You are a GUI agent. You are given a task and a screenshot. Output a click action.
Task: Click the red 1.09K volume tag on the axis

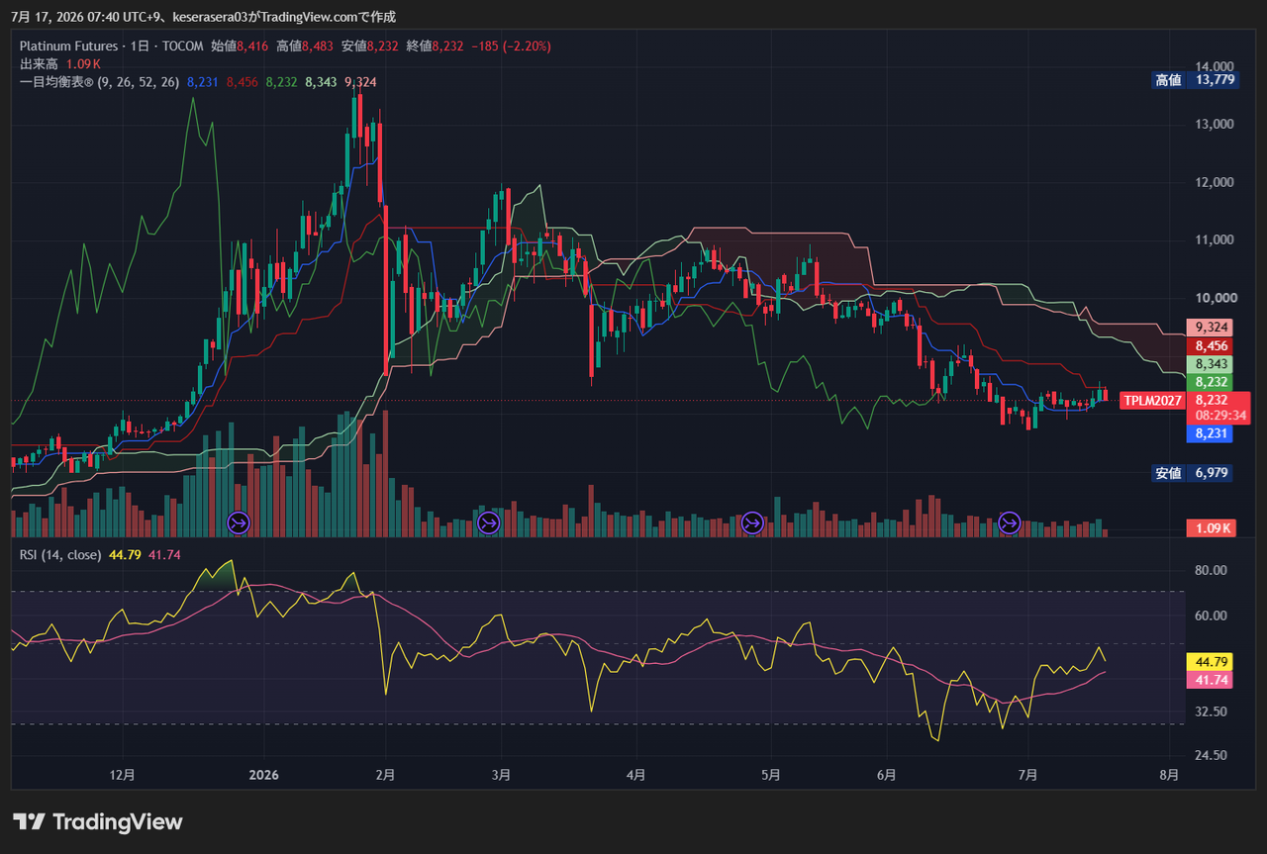pos(1212,528)
